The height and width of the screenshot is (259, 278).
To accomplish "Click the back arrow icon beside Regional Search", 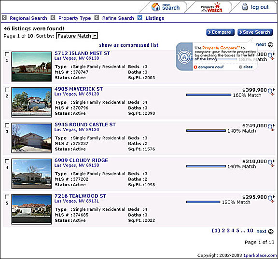I will (4, 18).
